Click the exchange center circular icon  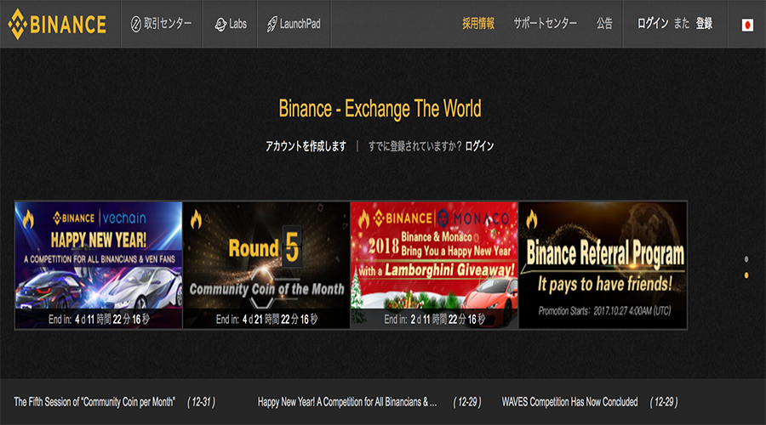136,24
